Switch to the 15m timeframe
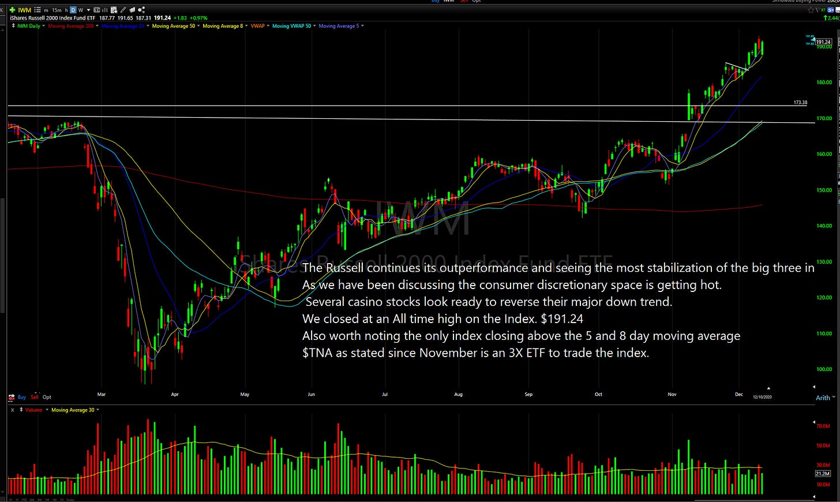Screen dimensions: 840x502 (x=57, y=10)
